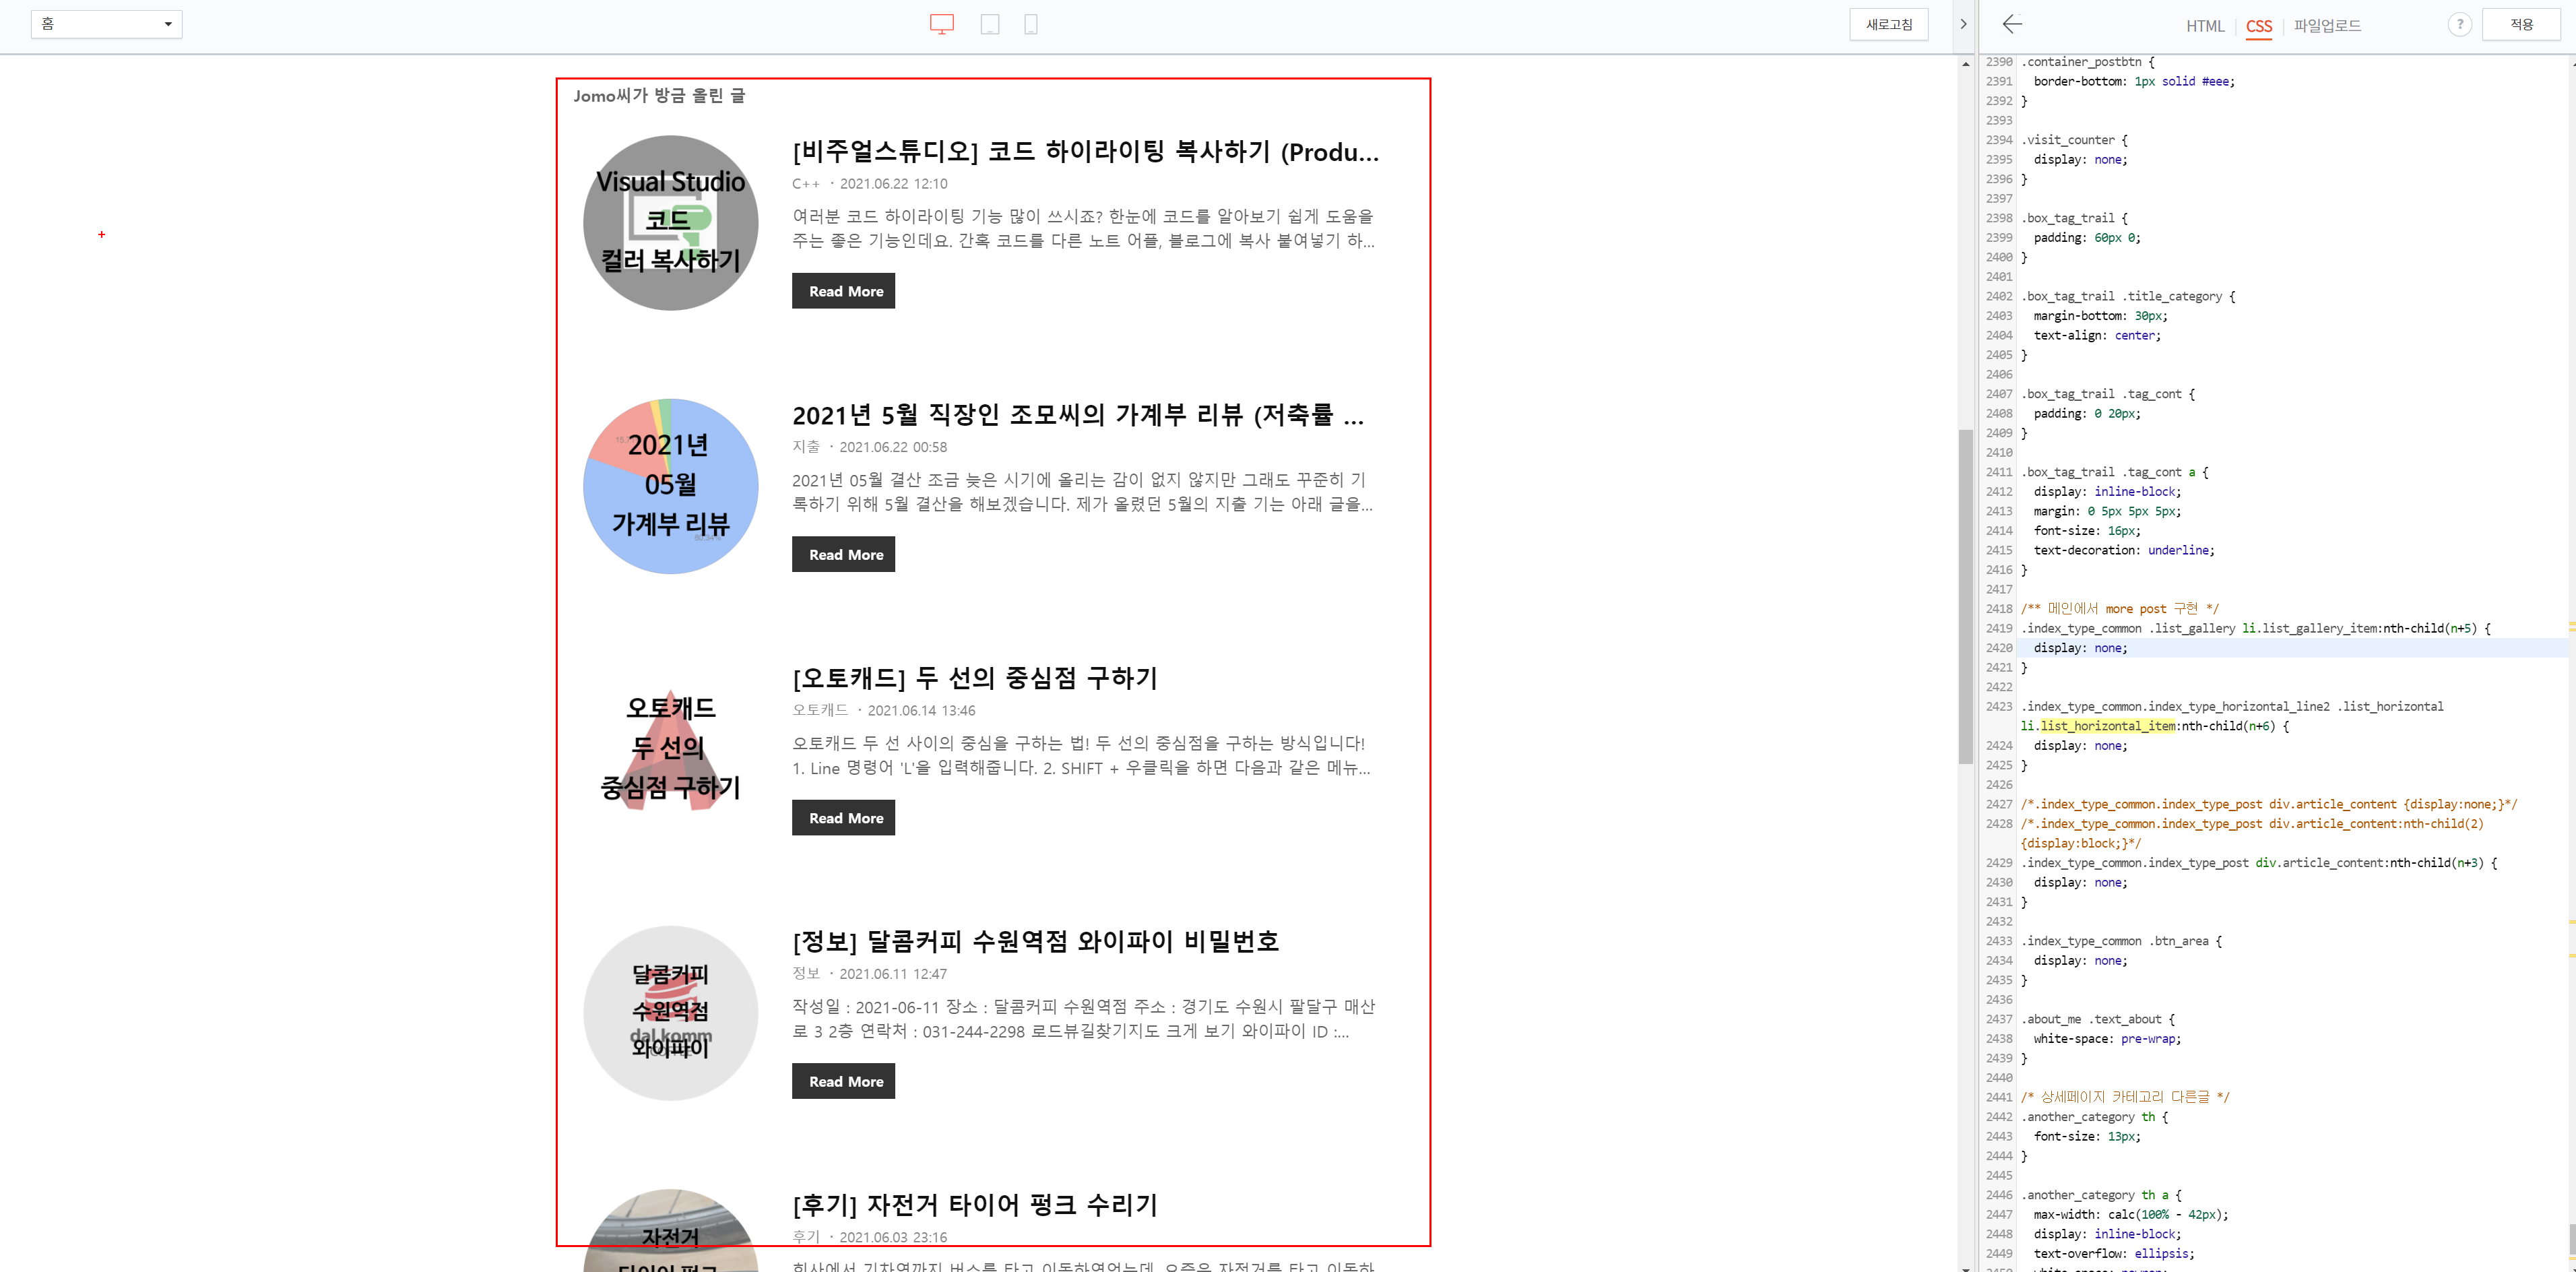Switch to mobile preview mode
The image size is (2576, 1272).
1030,25
